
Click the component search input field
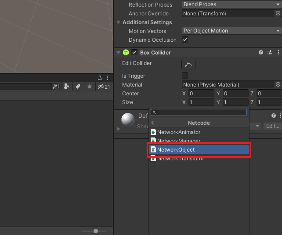199,112
